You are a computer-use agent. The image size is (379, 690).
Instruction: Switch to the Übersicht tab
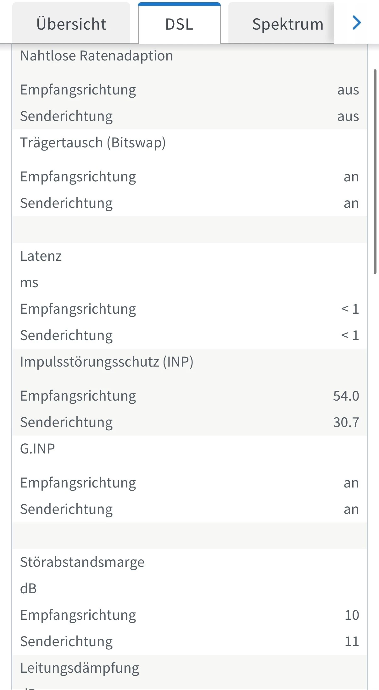71,24
